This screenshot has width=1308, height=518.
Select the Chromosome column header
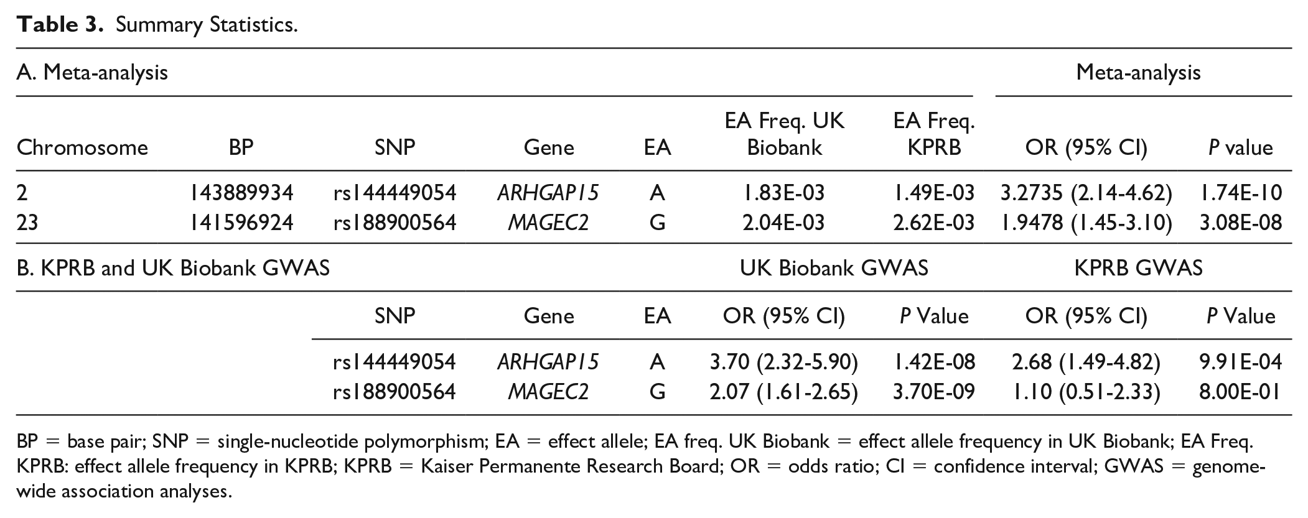pos(82,147)
